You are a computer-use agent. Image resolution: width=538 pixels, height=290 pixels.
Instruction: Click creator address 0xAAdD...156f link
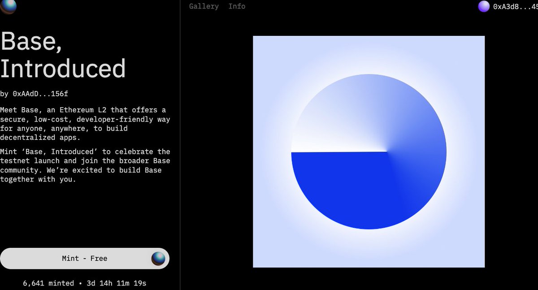coord(40,94)
